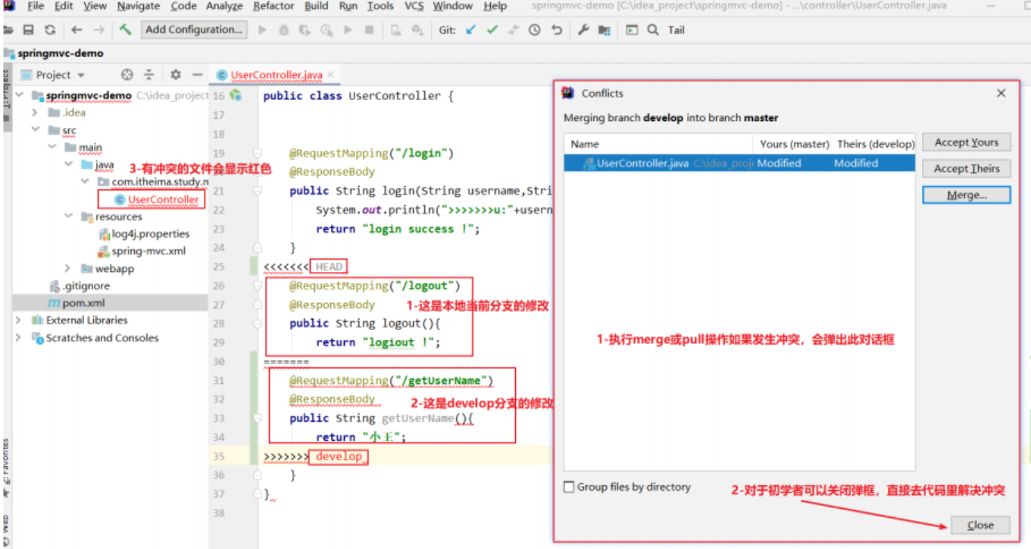Click Close button in Conflicts dialog
The width and height of the screenshot is (1031, 549).
pos(980,525)
